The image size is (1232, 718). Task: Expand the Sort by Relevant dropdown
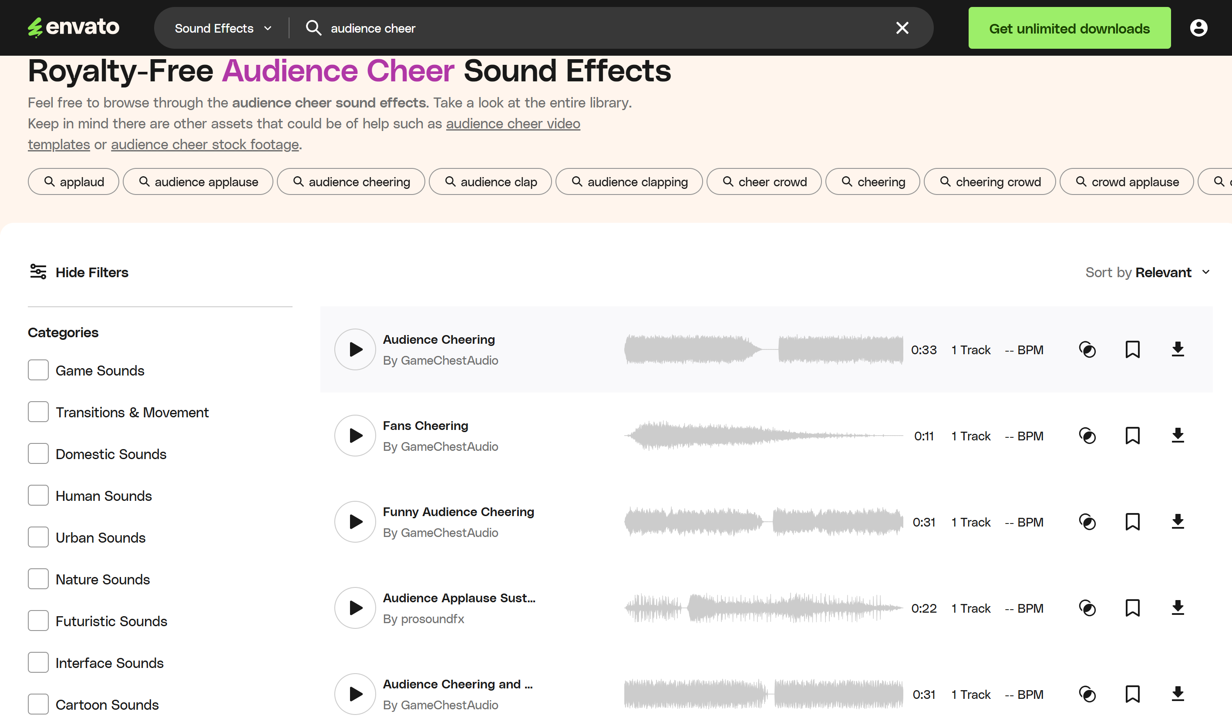pyautogui.click(x=1147, y=272)
